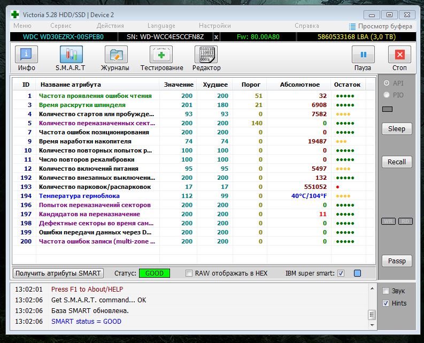
Task: Click temperature value 40°C/104°F
Action: 309,196
